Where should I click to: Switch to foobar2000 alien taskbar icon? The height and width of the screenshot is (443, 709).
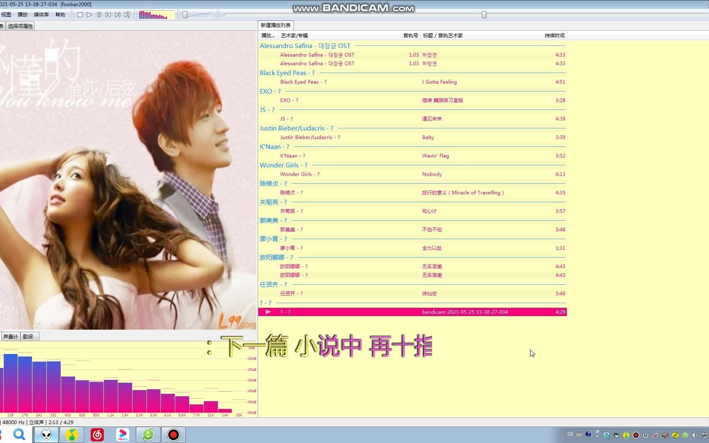point(46,435)
